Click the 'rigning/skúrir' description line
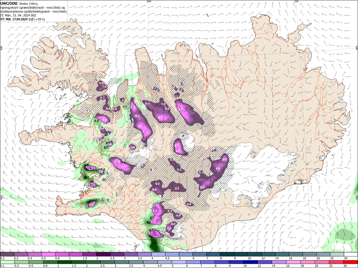358x268 pixels. point(32,8)
